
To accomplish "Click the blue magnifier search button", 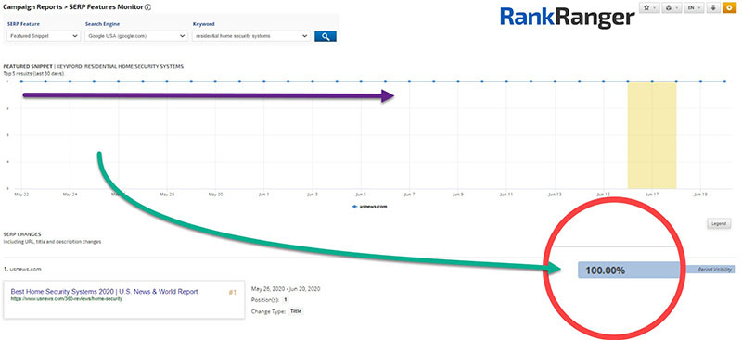I will point(326,36).
